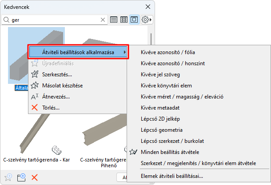Click into the favorites search field

tap(53, 20)
